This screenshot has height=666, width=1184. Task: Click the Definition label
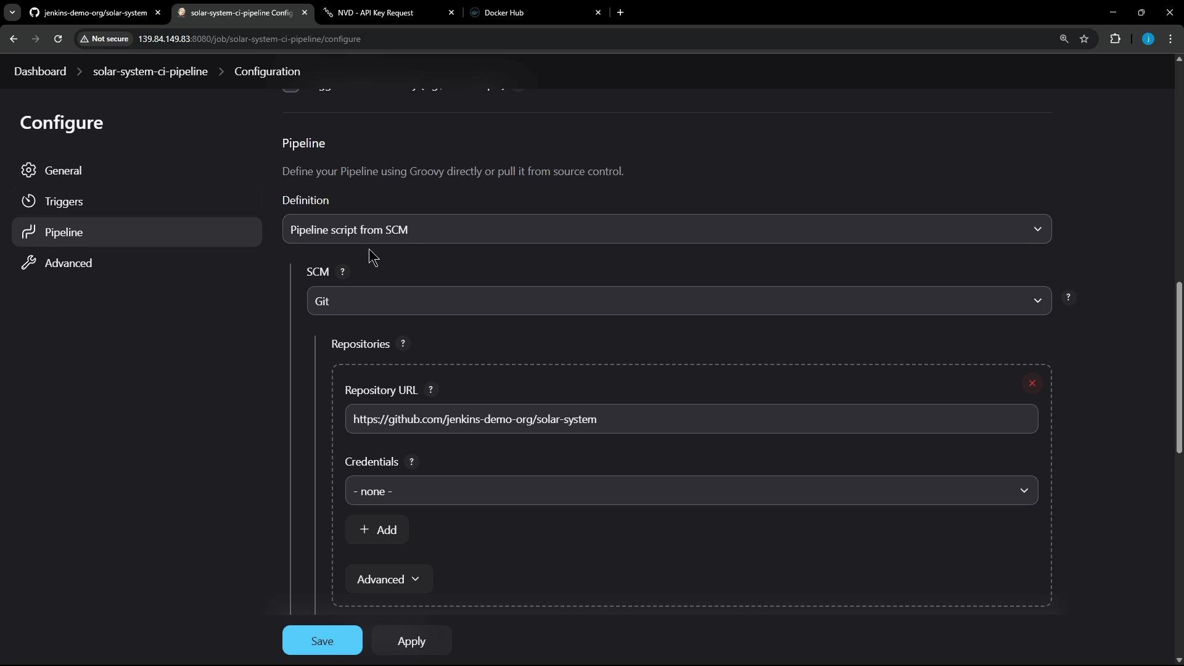pos(305,200)
